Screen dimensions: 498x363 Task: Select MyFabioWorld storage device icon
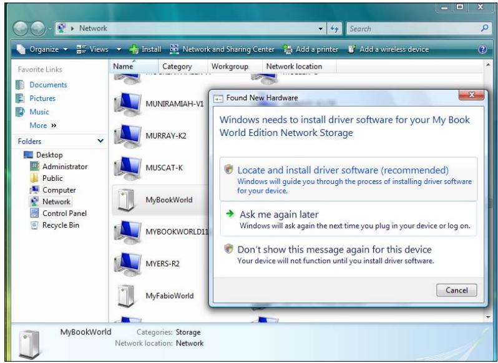pos(126,296)
